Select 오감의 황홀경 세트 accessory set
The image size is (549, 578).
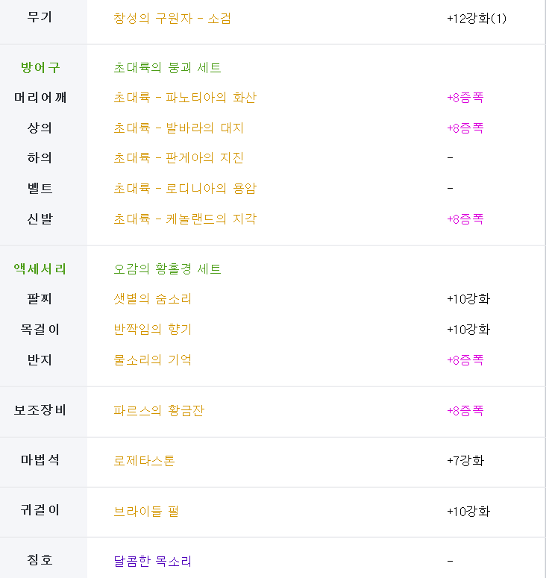tap(167, 268)
